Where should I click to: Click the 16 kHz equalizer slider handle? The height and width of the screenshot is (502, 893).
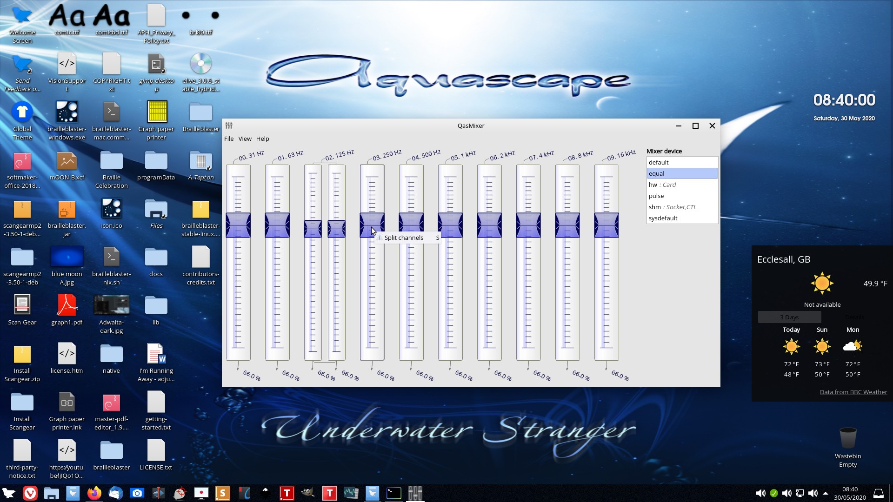606,225
